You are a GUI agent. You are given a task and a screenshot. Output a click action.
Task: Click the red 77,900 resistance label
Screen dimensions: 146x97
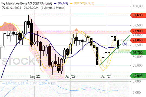(x=138, y=31)
